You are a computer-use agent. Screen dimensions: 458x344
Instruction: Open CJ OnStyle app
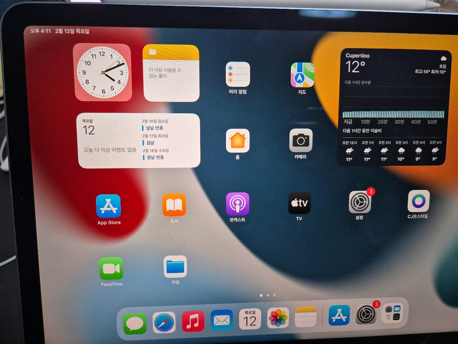419,201
